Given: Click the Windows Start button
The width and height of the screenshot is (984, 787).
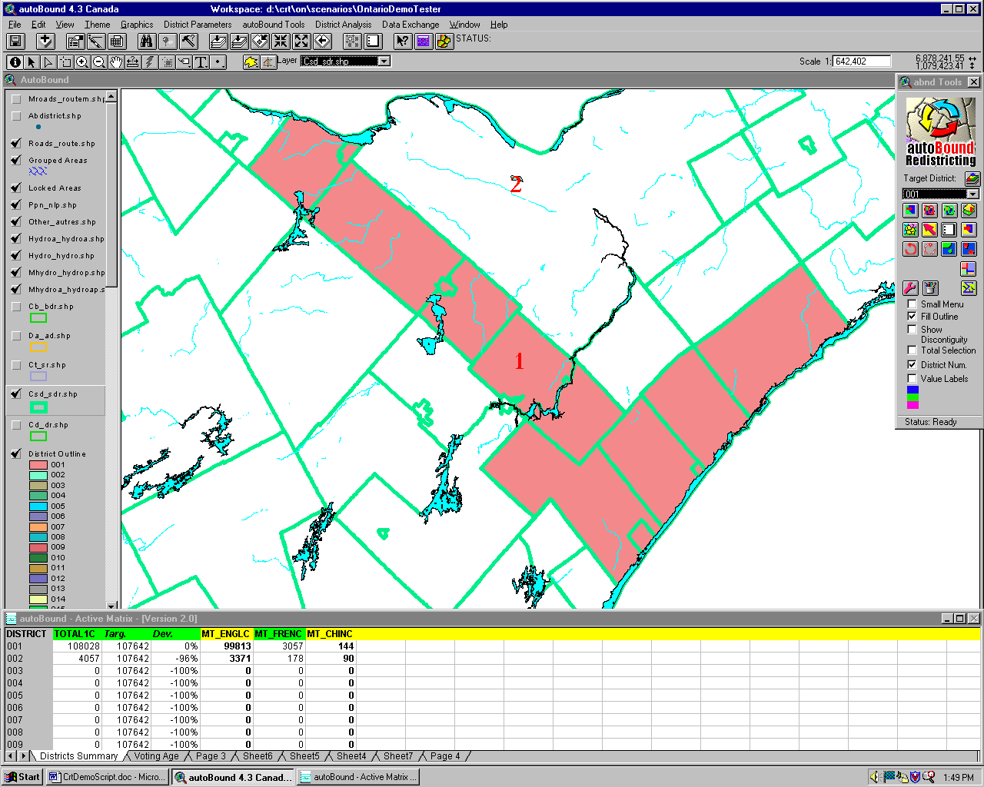Looking at the screenshot, I should [x=22, y=777].
